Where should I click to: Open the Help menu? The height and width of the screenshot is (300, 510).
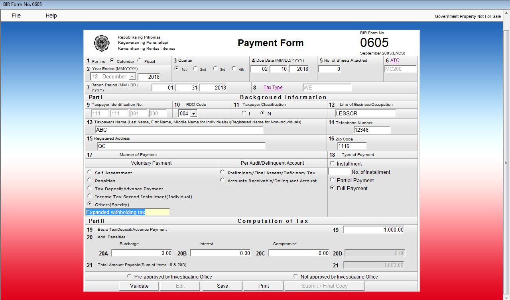(51, 16)
